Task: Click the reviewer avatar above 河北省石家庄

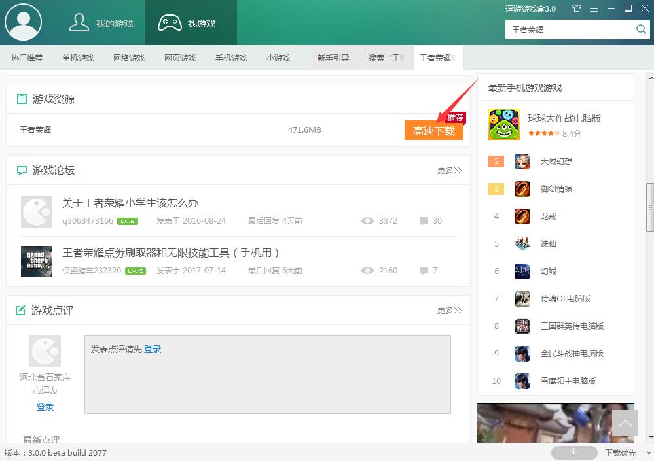Action: (45, 351)
